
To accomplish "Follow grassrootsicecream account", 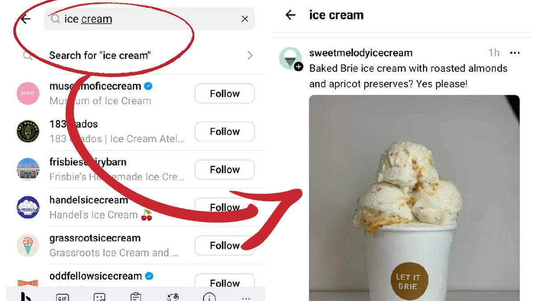I will [225, 246].
